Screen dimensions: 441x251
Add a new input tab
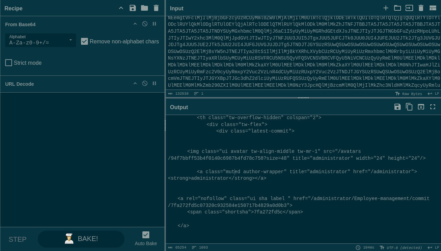click(386, 8)
